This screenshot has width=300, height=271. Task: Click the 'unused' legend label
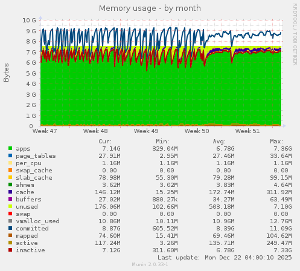pos(27,207)
